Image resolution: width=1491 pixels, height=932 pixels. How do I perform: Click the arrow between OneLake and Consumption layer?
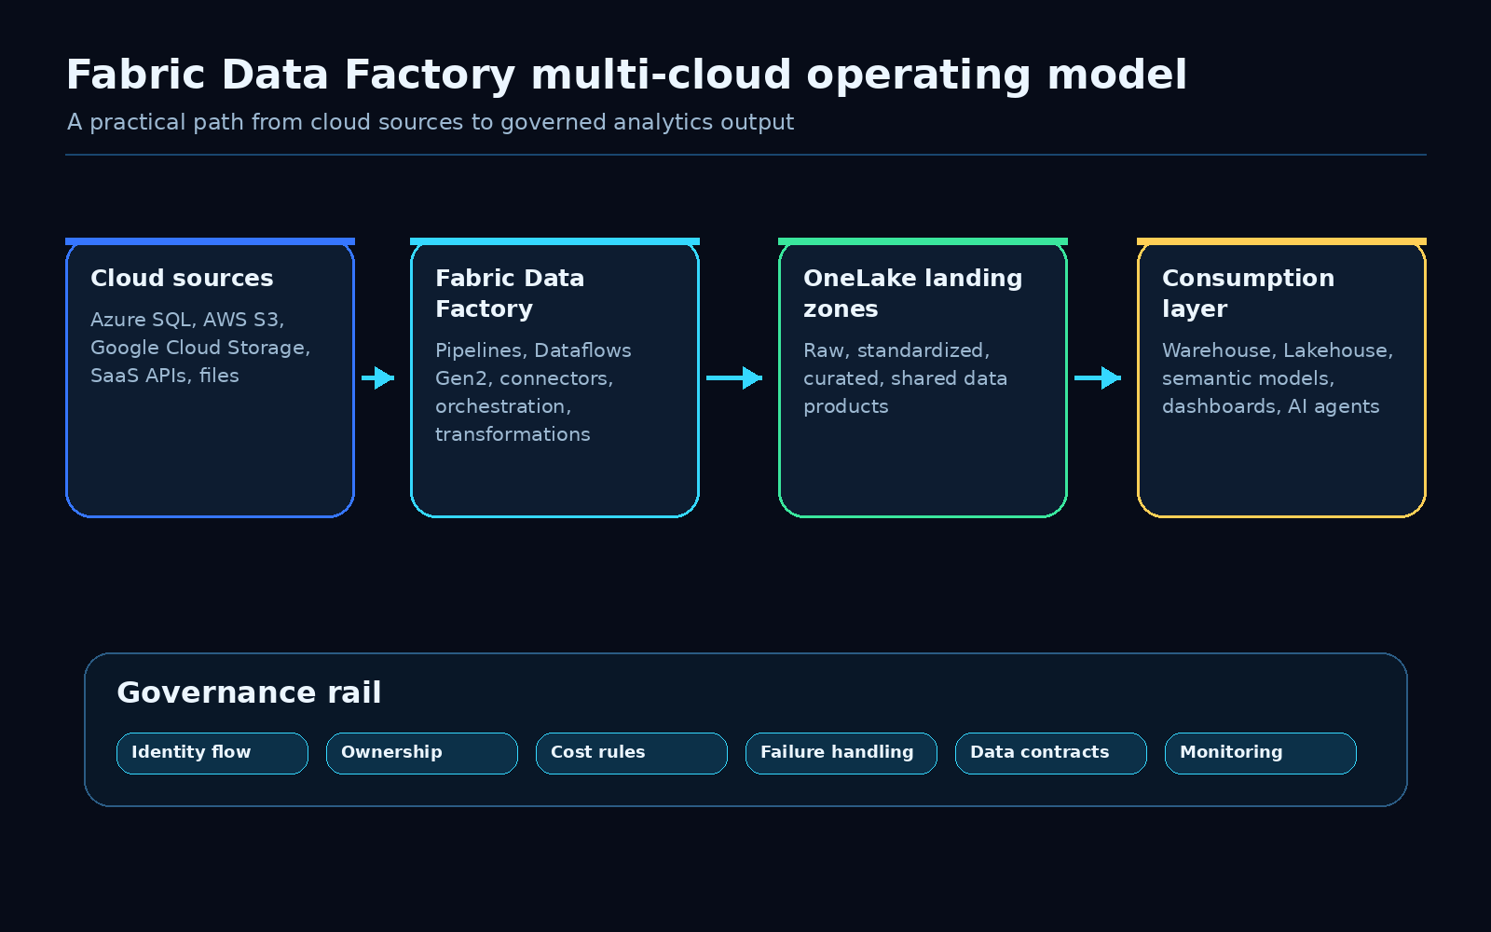click(1098, 377)
